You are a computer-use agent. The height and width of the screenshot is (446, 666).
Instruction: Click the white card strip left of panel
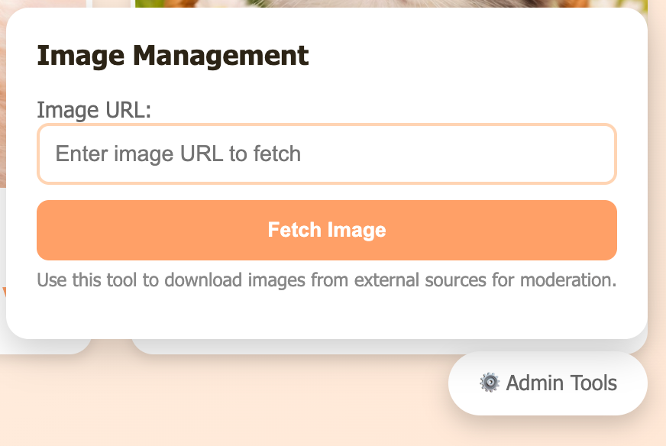[2, 229]
